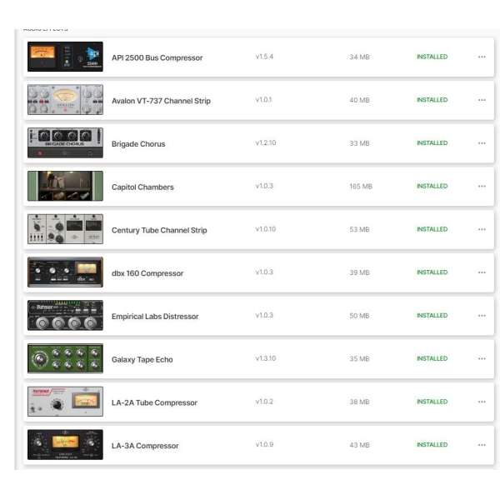Image resolution: width=500 pixels, height=500 pixels.
Task: Click version v1.0.9 of LA-3A Compressor
Action: 264,444
